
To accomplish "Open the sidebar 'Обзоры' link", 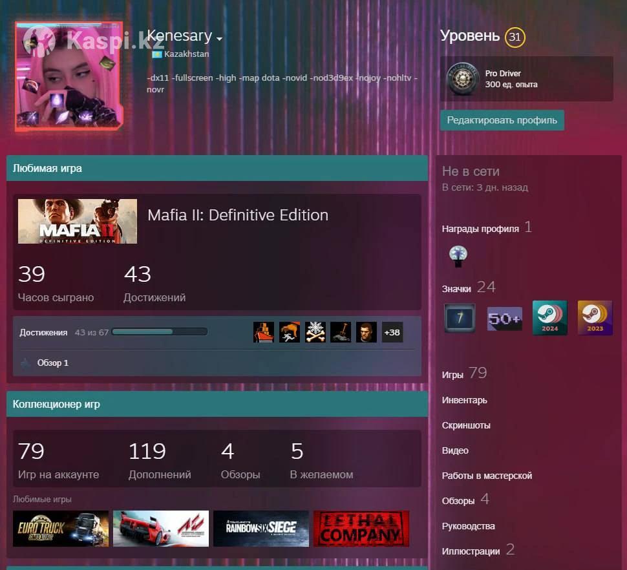I will point(458,501).
